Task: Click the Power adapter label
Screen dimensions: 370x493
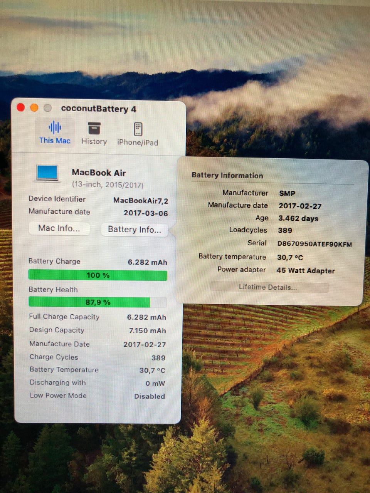Action: pos(242,270)
